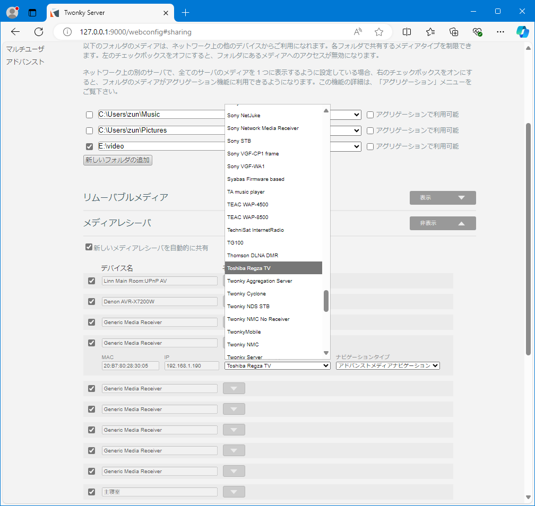Expand リムーバブルメディア section with 表示 button
This screenshot has height=506, width=535.
(x=443, y=198)
